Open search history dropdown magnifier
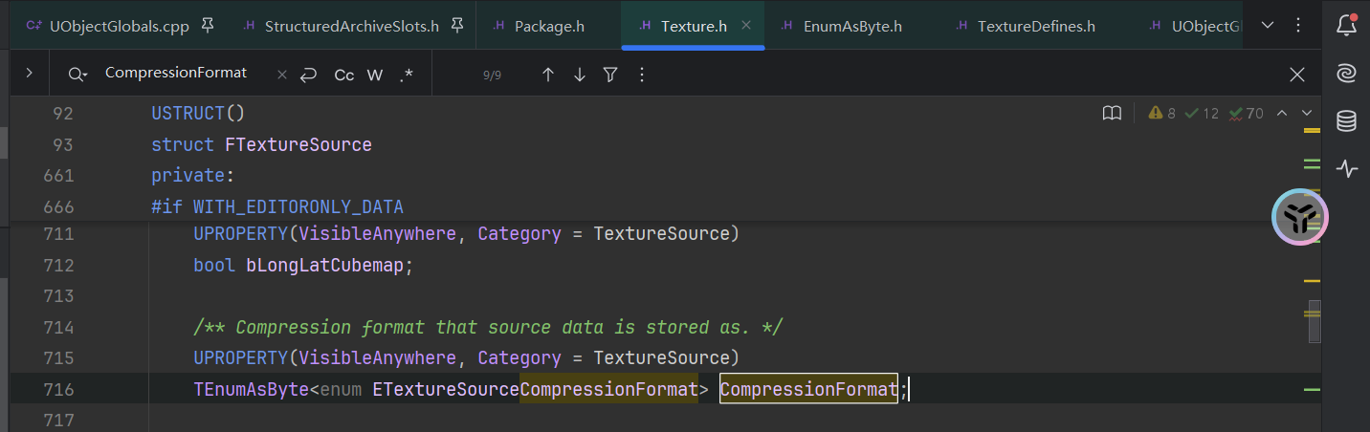1370x432 pixels. tap(77, 75)
